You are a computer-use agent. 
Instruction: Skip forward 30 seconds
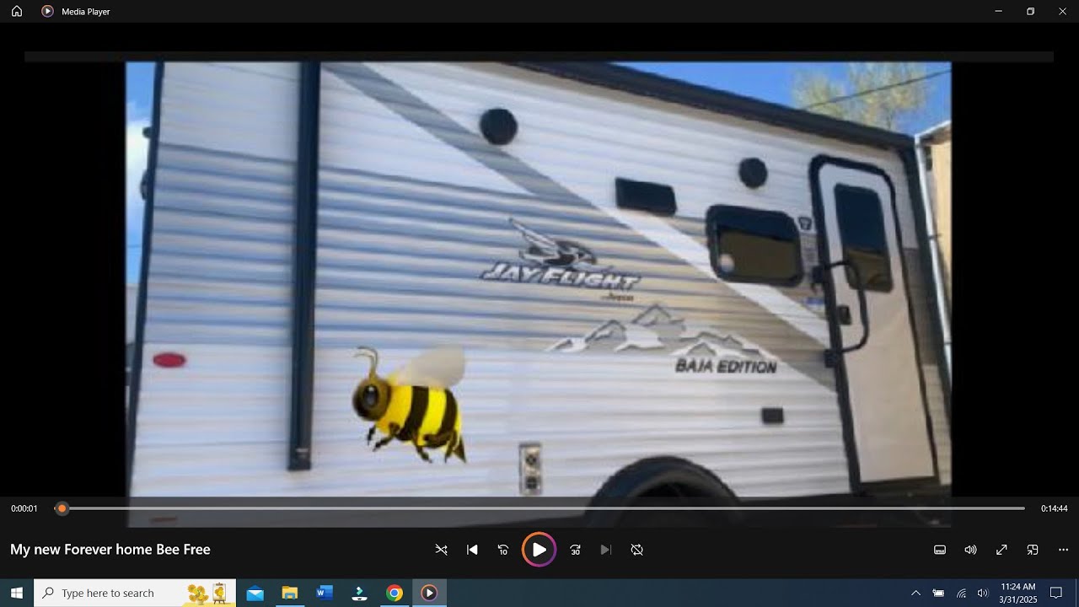tap(575, 550)
